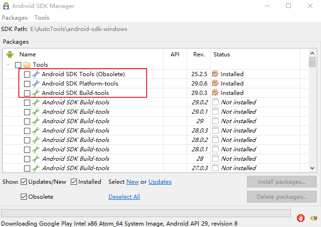The width and height of the screenshot is (321, 227).
Task: Click the Updates select link
Action: tap(160, 182)
